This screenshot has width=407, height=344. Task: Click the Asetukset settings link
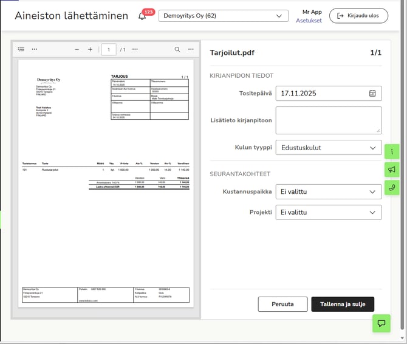(309, 21)
